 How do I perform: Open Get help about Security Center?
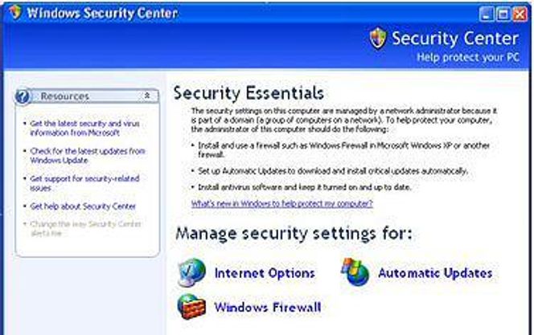pos(83,206)
